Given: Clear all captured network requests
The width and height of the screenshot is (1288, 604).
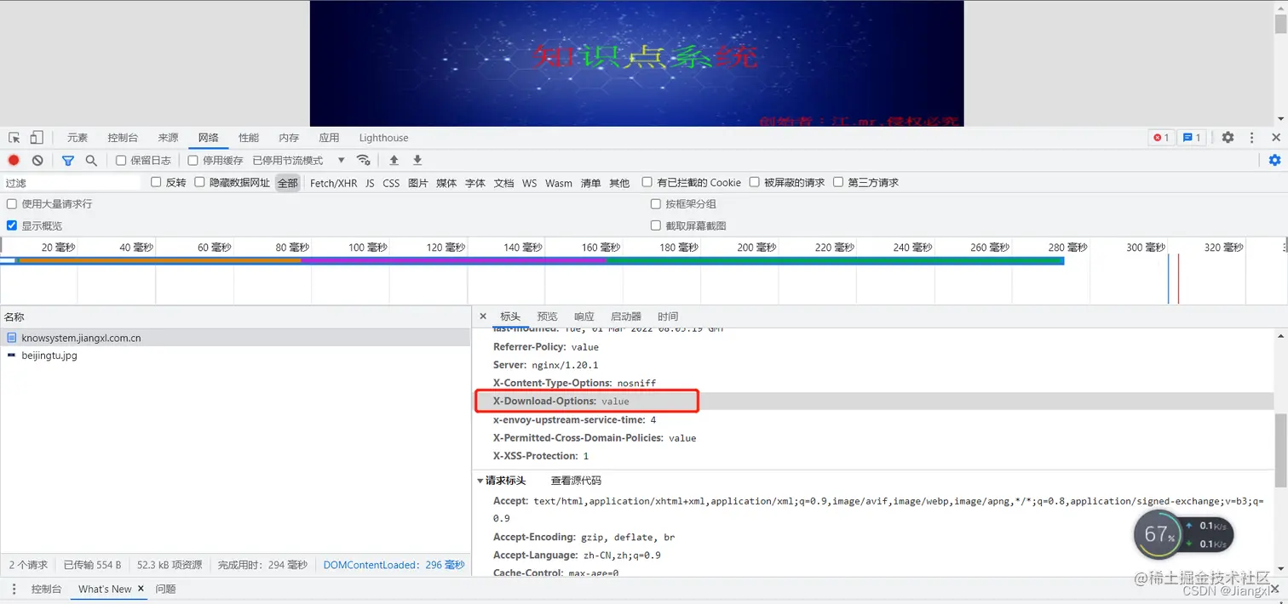Looking at the screenshot, I should (36, 160).
